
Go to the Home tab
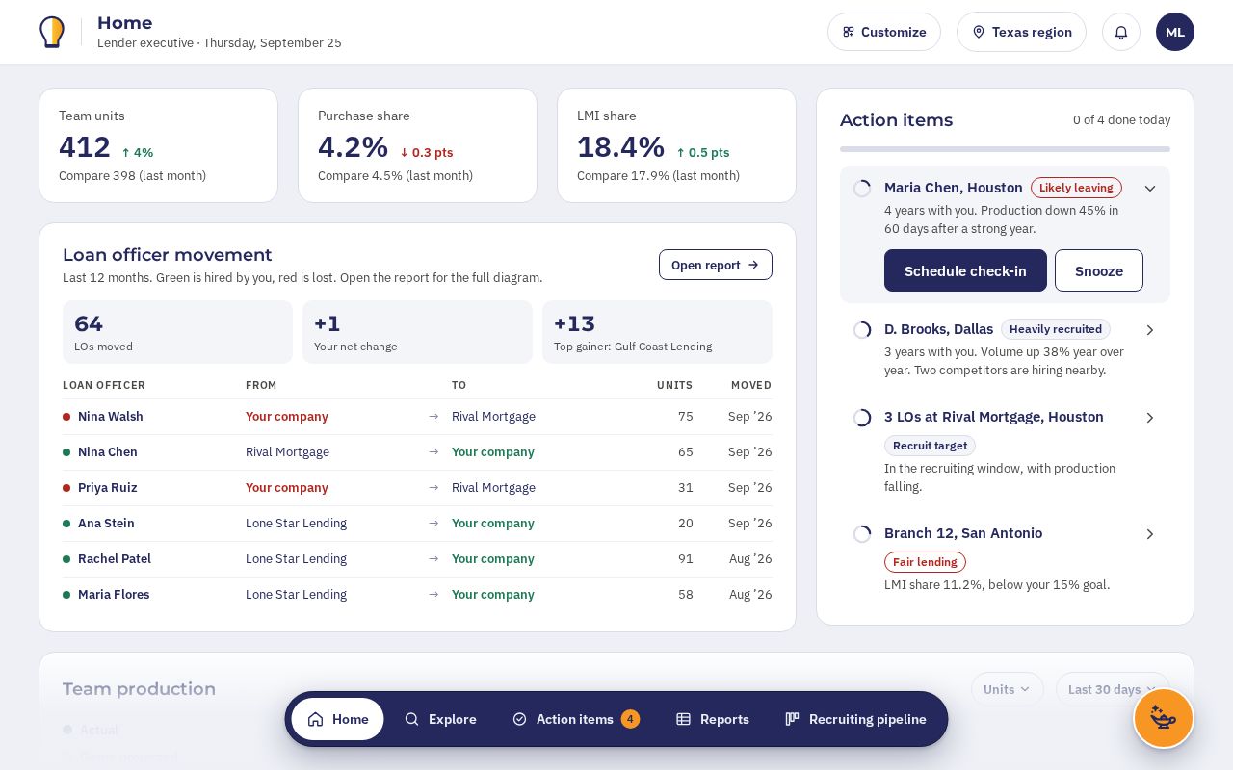pyautogui.click(x=338, y=719)
